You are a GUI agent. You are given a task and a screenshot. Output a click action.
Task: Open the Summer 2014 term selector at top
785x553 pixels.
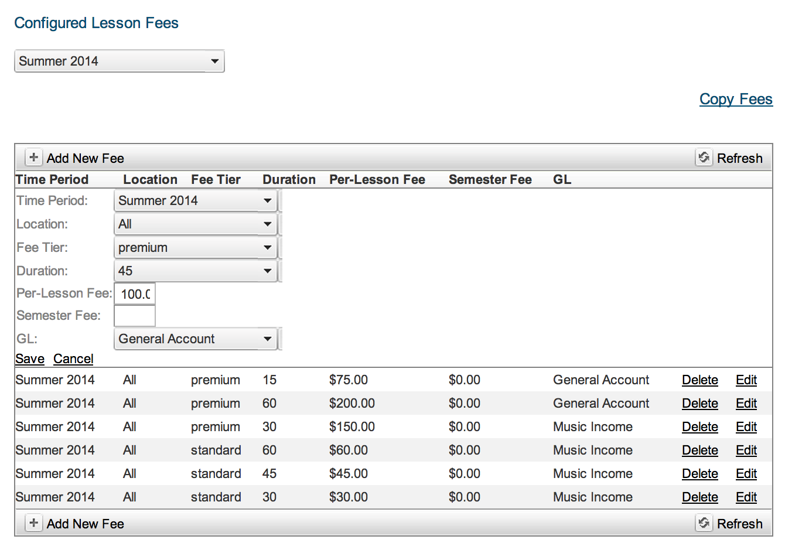coord(119,61)
